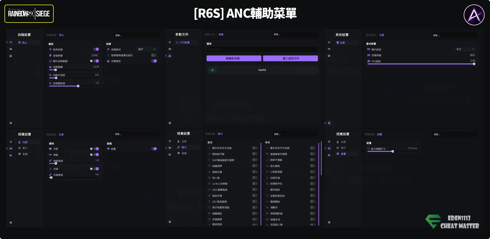This screenshot has height=239, width=490.
Task: Open the 自瞄部位 dropdown showing 脖子
Action: [147, 49]
